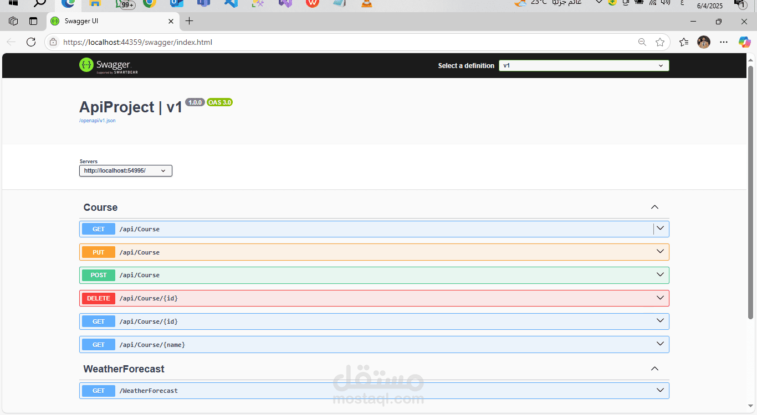Expand POST /api/Course chevron
The height and width of the screenshot is (415, 757).
[x=660, y=274]
